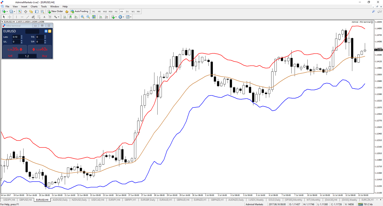Click the Lots input field
Screen dimensions: 383x206
tap(16, 37)
